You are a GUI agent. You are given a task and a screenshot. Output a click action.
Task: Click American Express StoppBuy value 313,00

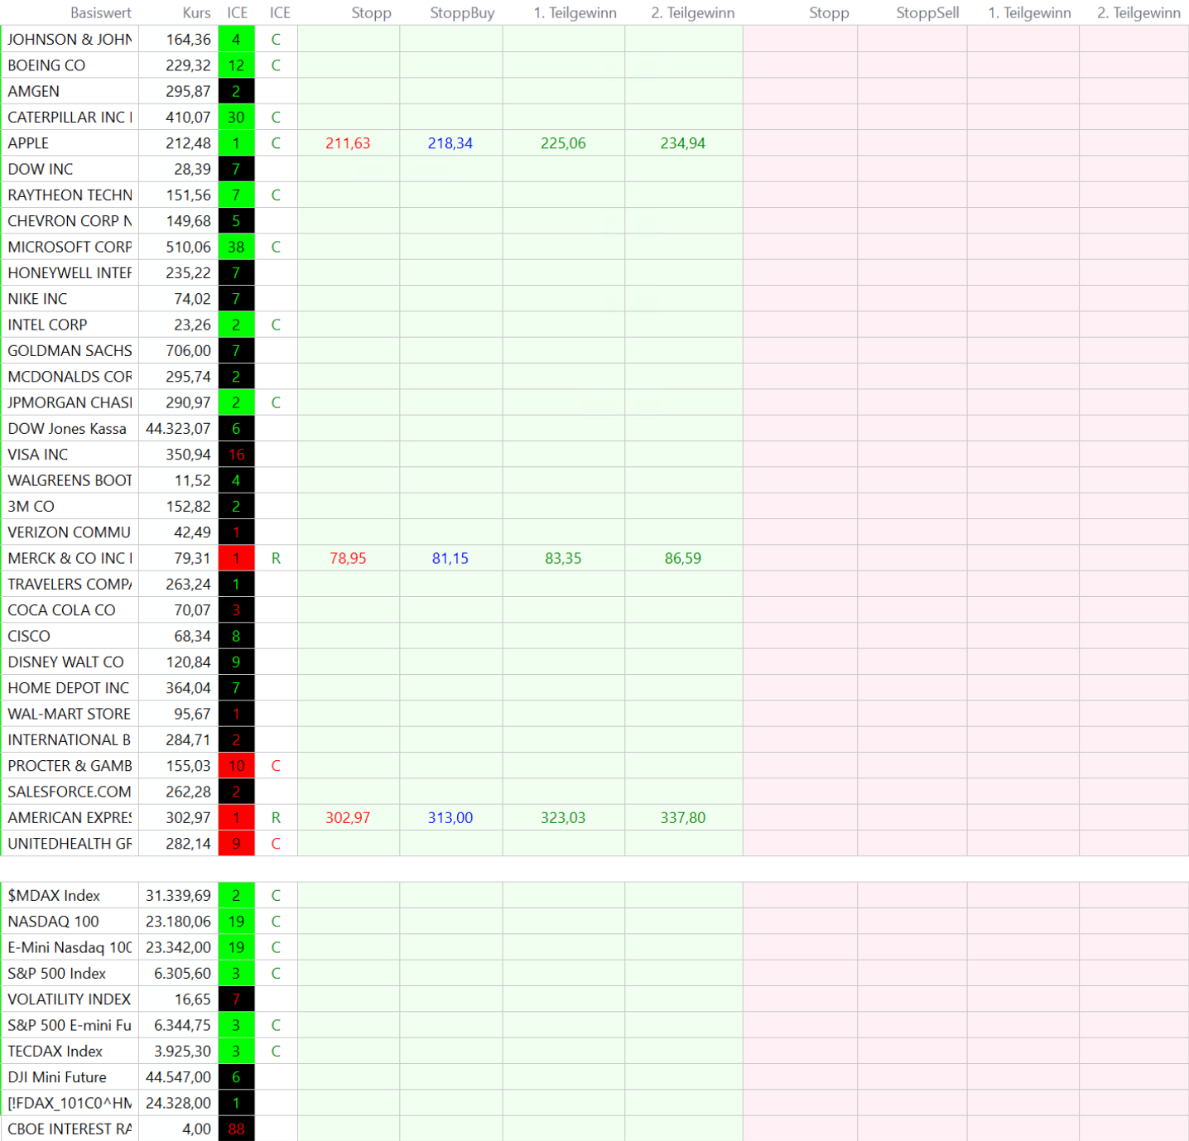(450, 817)
